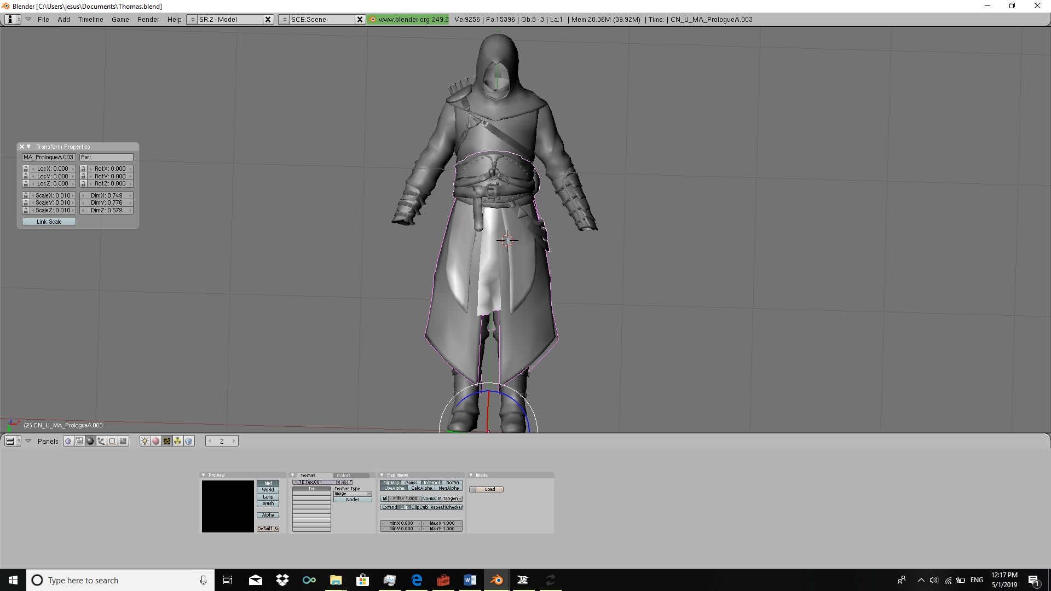Click the Nodes button
The width and height of the screenshot is (1051, 591).
[x=353, y=500]
